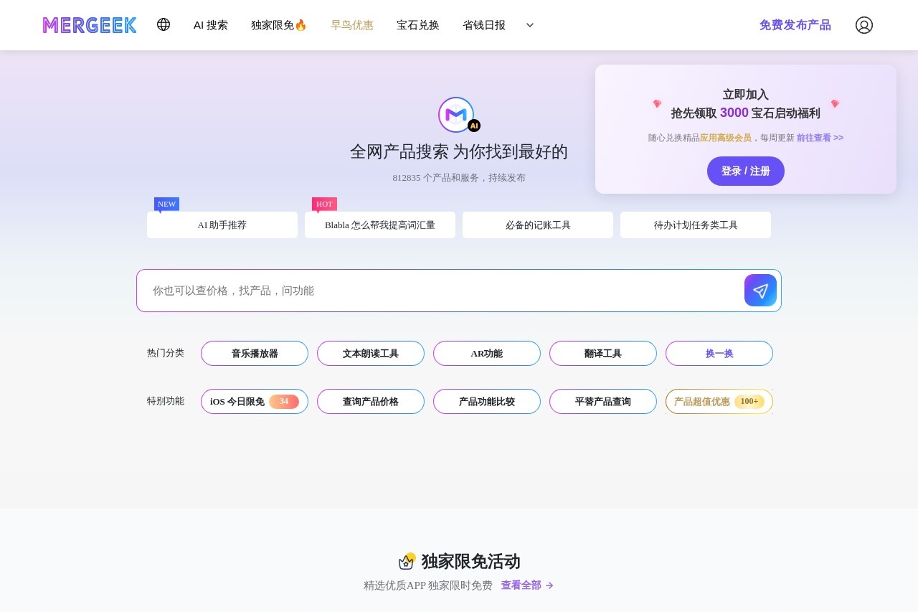Click 换一换 to refresh categories

(x=719, y=353)
